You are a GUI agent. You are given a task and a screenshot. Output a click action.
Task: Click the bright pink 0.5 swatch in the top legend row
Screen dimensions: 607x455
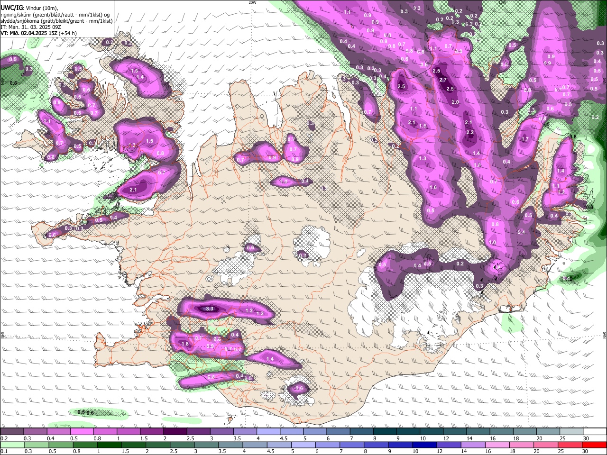click(82, 432)
